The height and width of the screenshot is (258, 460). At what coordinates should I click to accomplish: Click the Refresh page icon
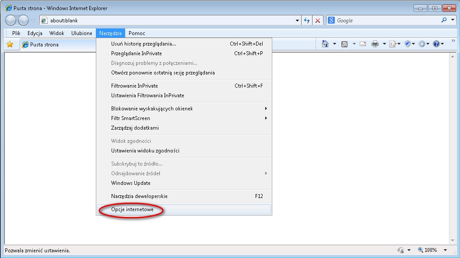point(307,20)
